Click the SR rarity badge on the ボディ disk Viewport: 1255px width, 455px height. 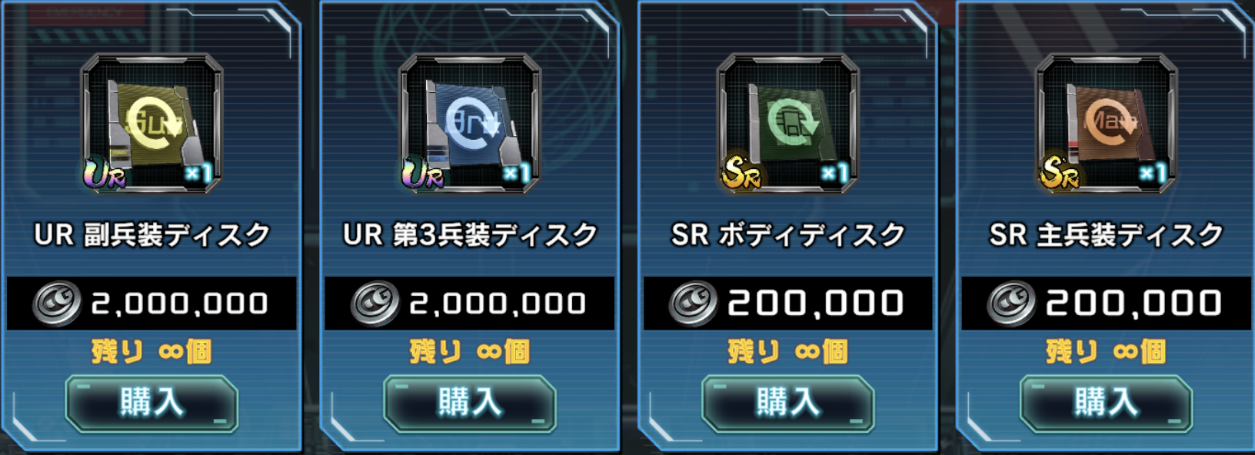(741, 174)
